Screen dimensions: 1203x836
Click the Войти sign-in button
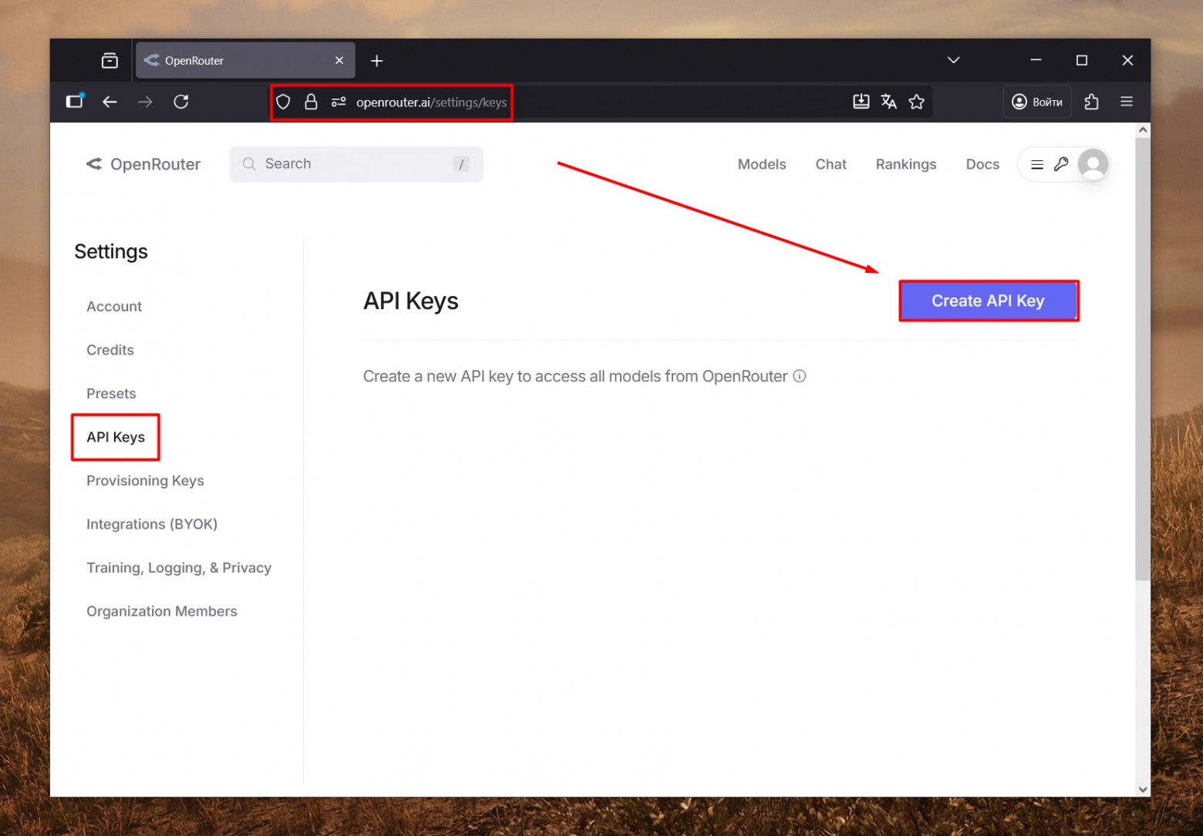[x=1036, y=101]
